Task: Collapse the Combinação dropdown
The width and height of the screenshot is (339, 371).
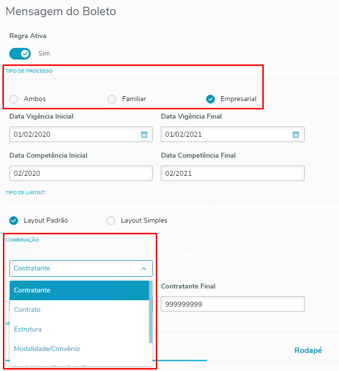Action: point(144,268)
